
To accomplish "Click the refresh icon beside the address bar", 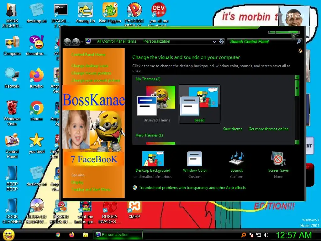I will tap(222, 42).
